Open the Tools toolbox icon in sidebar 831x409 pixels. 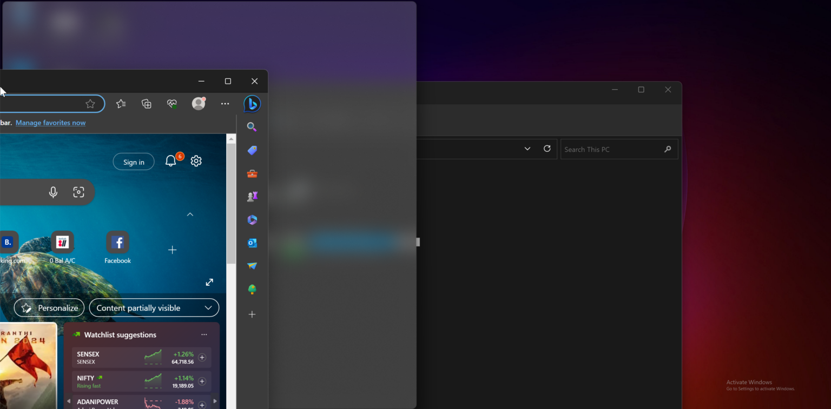(x=252, y=173)
